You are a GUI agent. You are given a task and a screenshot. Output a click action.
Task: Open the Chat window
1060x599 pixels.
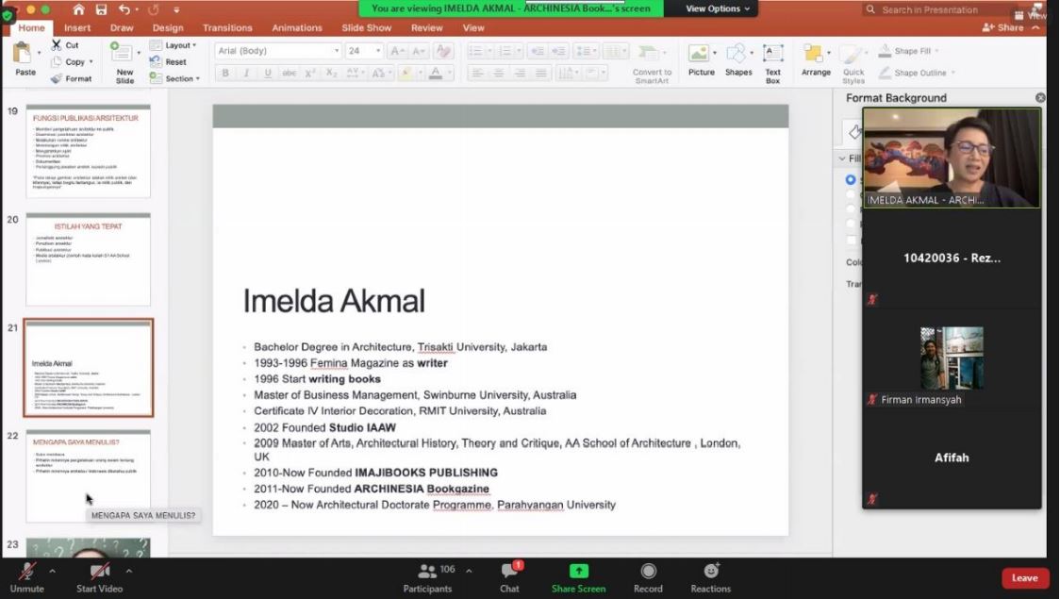coord(509,572)
